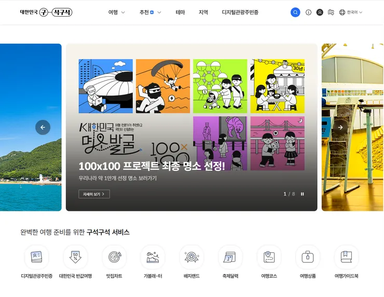Open the 디지털관광주민증 service icon
This screenshot has height=297, width=384.
click(36, 257)
